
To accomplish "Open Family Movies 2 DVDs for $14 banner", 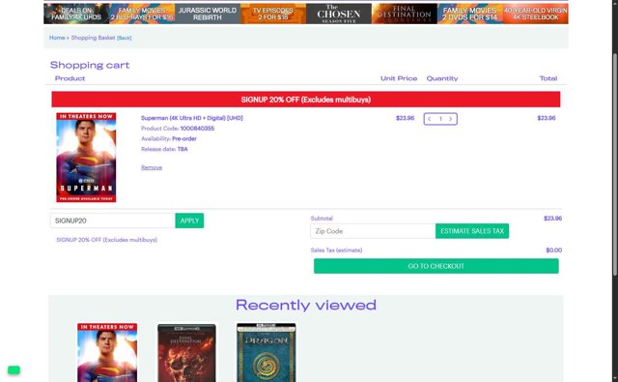I will [x=470, y=14].
